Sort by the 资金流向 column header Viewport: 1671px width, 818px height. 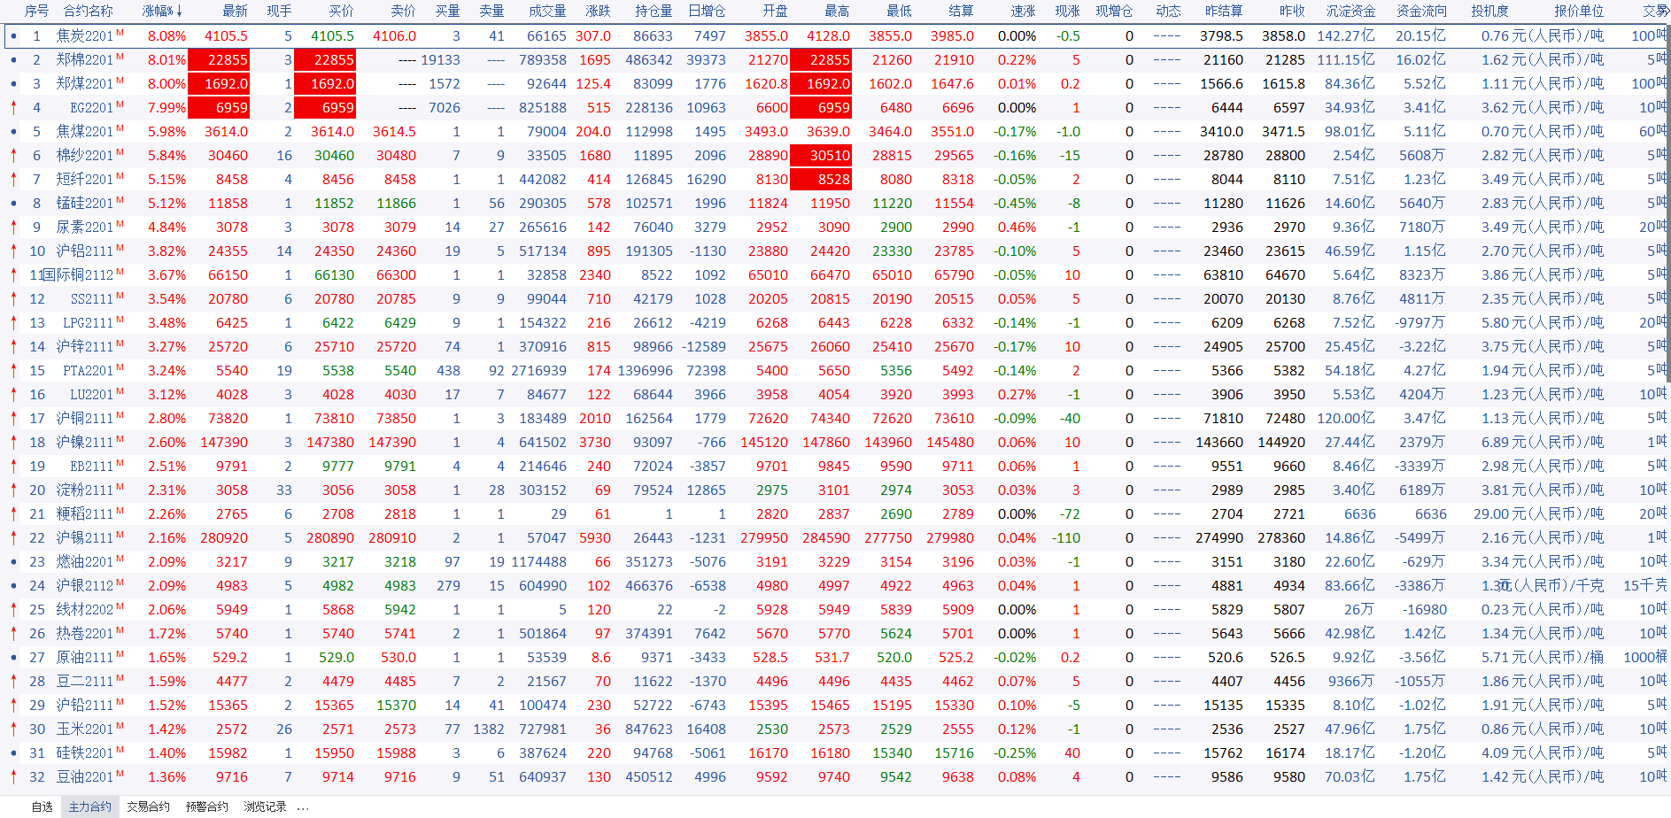pos(1421,11)
